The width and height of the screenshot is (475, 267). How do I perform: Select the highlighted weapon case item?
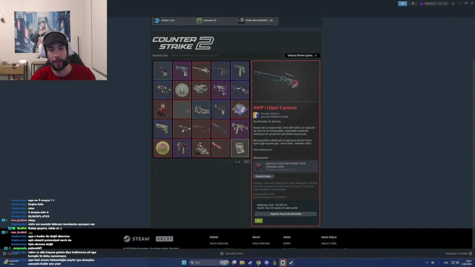click(x=240, y=148)
